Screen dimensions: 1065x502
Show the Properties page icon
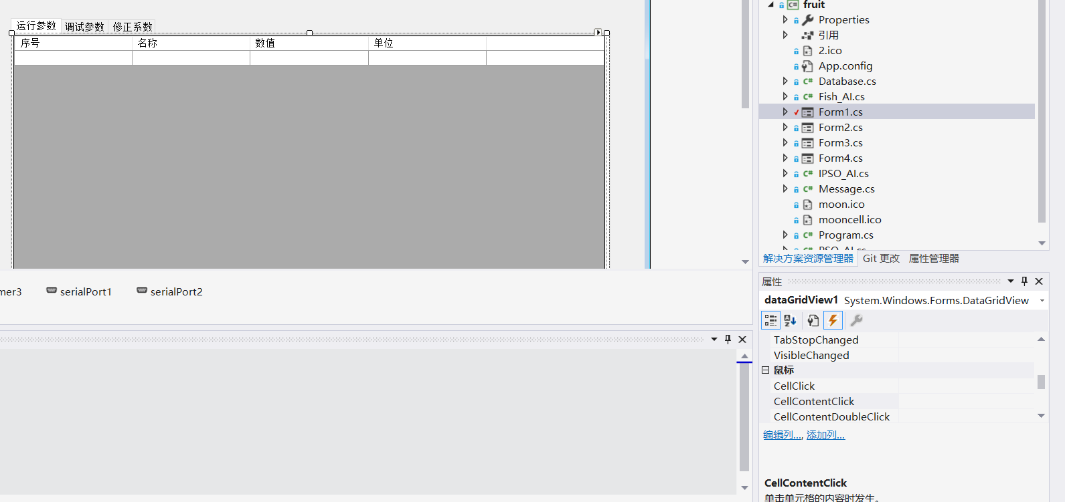pyautogui.click(x=813, y=321)
